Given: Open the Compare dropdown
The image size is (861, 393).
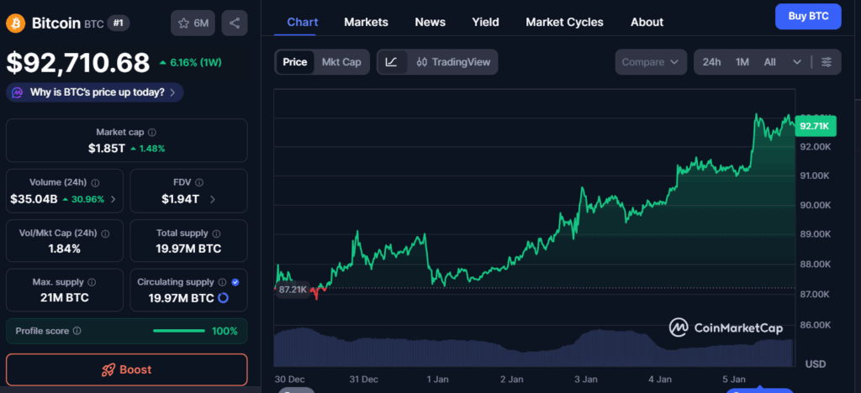Looking at the screenshot, I should pos(652,62).
